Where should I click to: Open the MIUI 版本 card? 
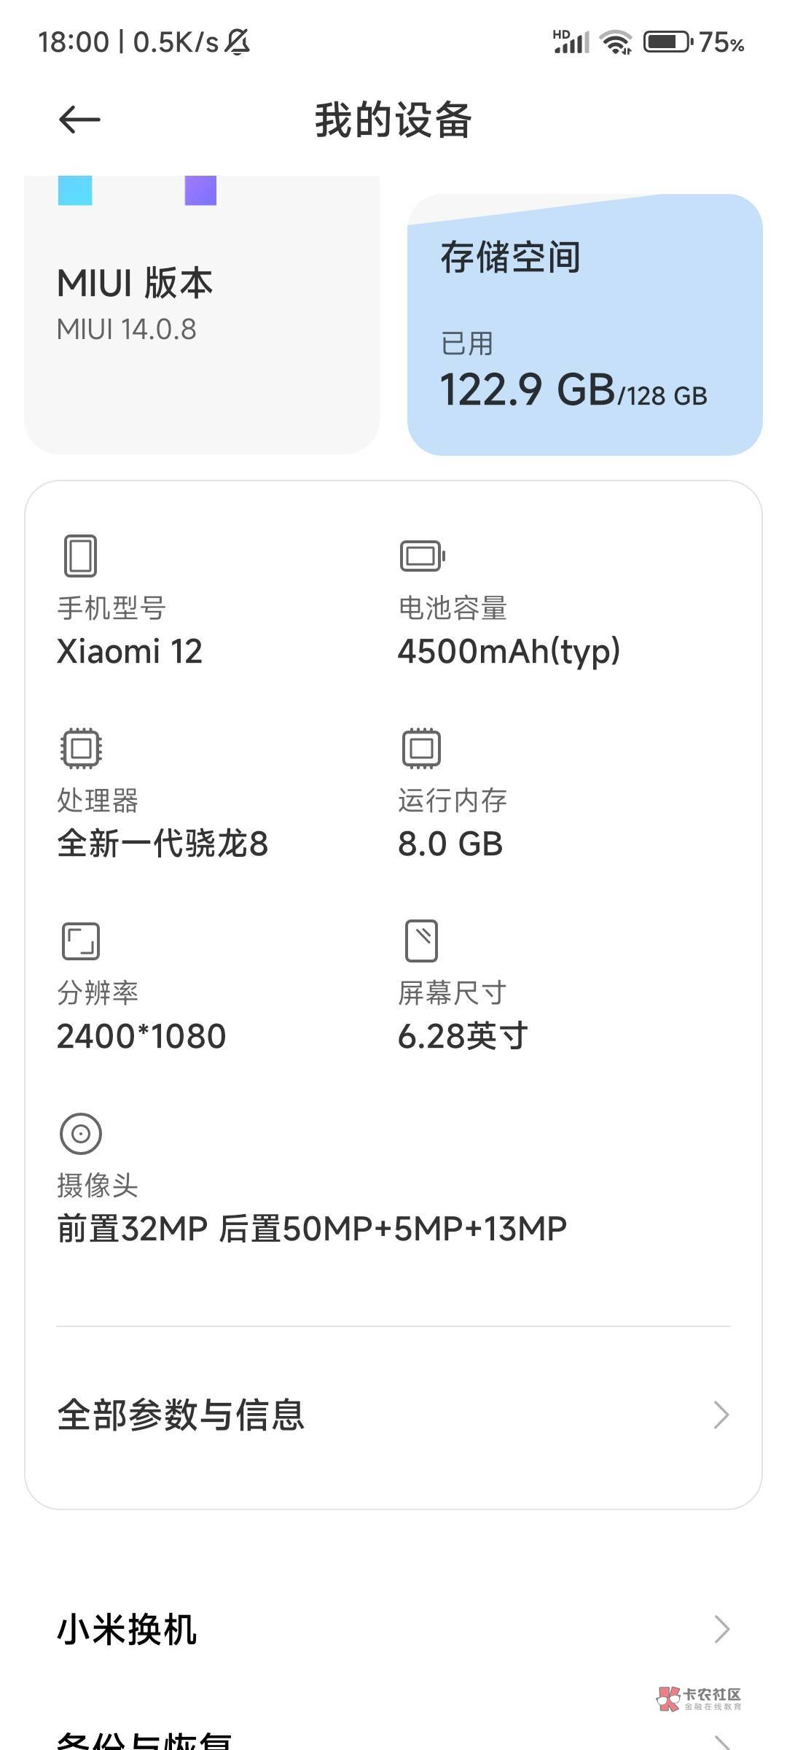[x=202, y=314]
